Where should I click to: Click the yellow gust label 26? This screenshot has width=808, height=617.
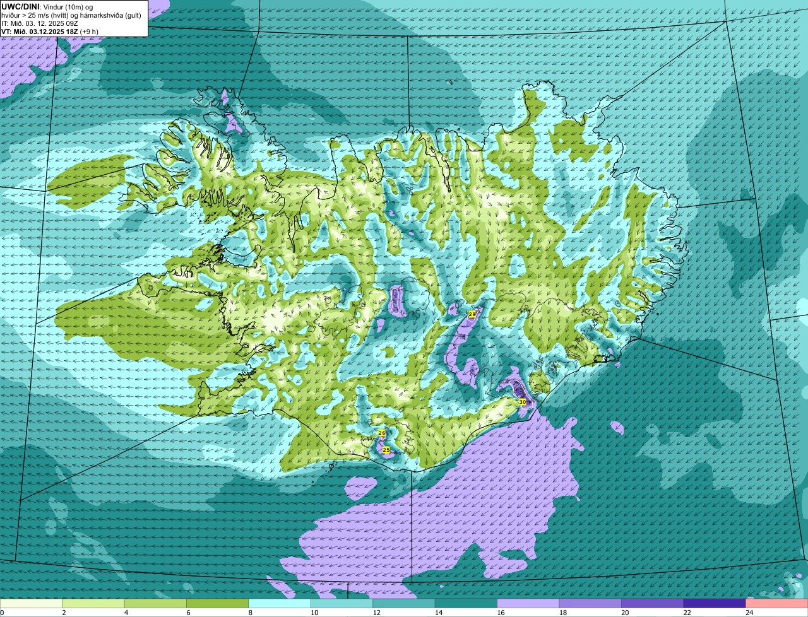(381, 433)
